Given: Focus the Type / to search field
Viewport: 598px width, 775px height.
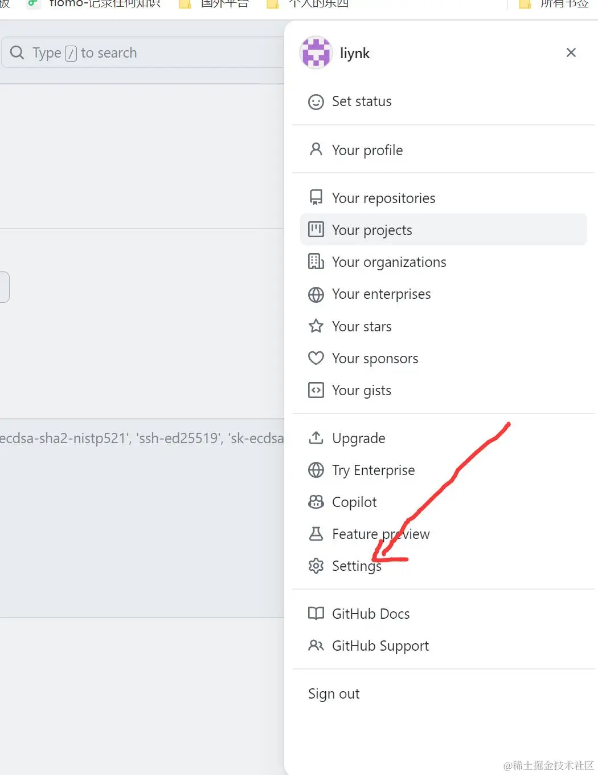Looking at the screenshot, I should (x=142, y=53).
